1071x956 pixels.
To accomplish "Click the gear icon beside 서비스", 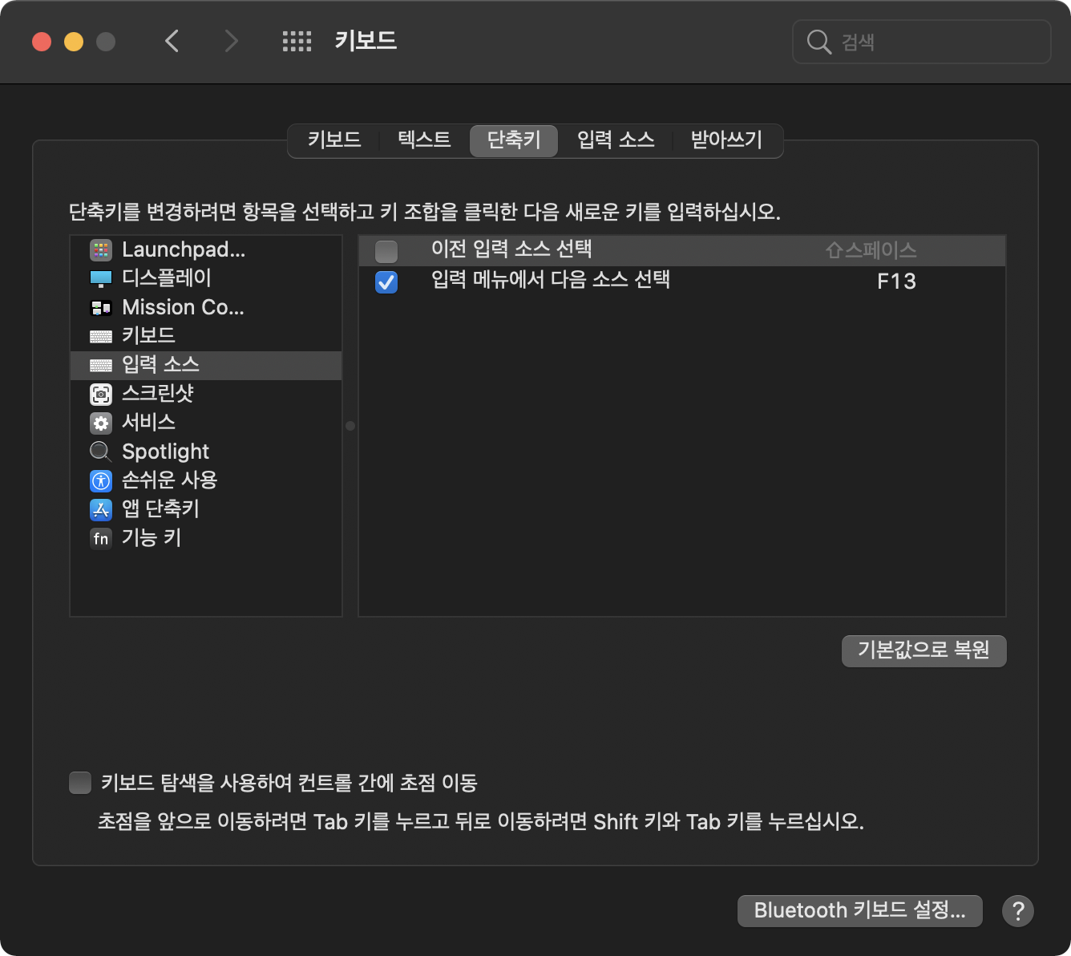I will (x=101, y=423).
